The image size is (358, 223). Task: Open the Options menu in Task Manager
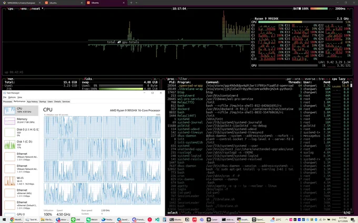point(12,97)
